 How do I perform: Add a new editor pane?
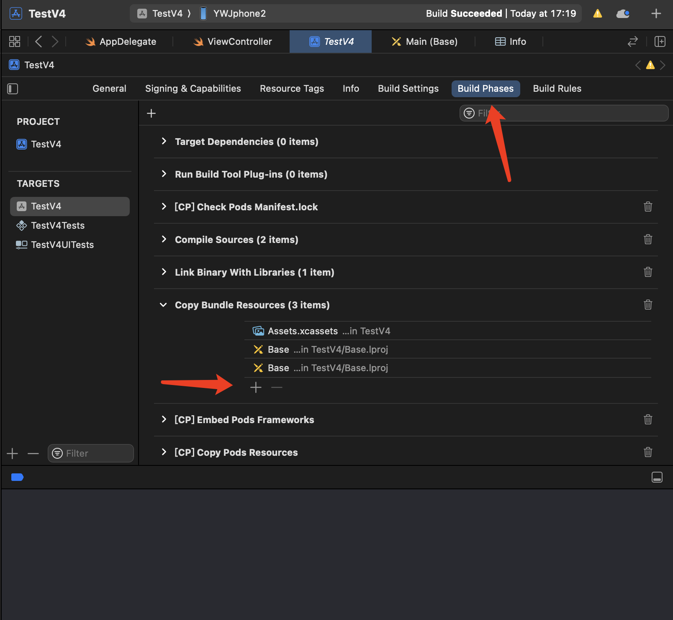(x=660, y=41)
